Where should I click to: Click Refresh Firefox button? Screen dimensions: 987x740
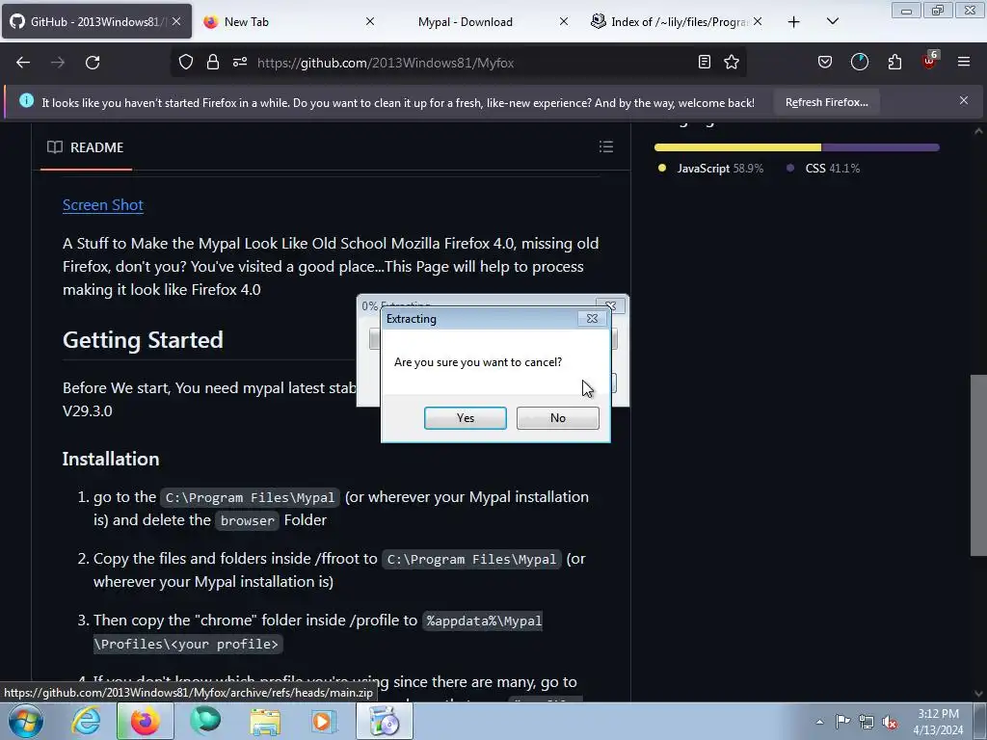(x=826, y=102)
